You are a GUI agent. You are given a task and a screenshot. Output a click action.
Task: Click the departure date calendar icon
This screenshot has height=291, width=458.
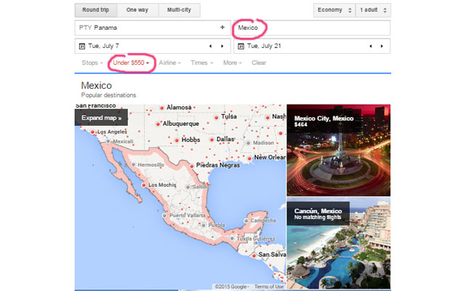[82, 46]
